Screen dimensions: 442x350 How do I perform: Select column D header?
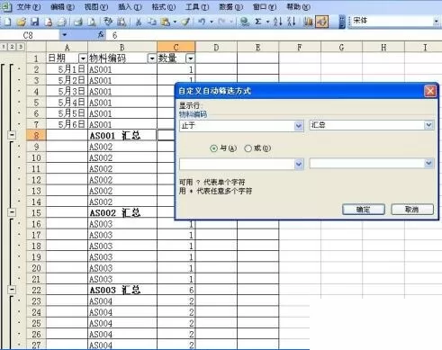click(216, 47)
